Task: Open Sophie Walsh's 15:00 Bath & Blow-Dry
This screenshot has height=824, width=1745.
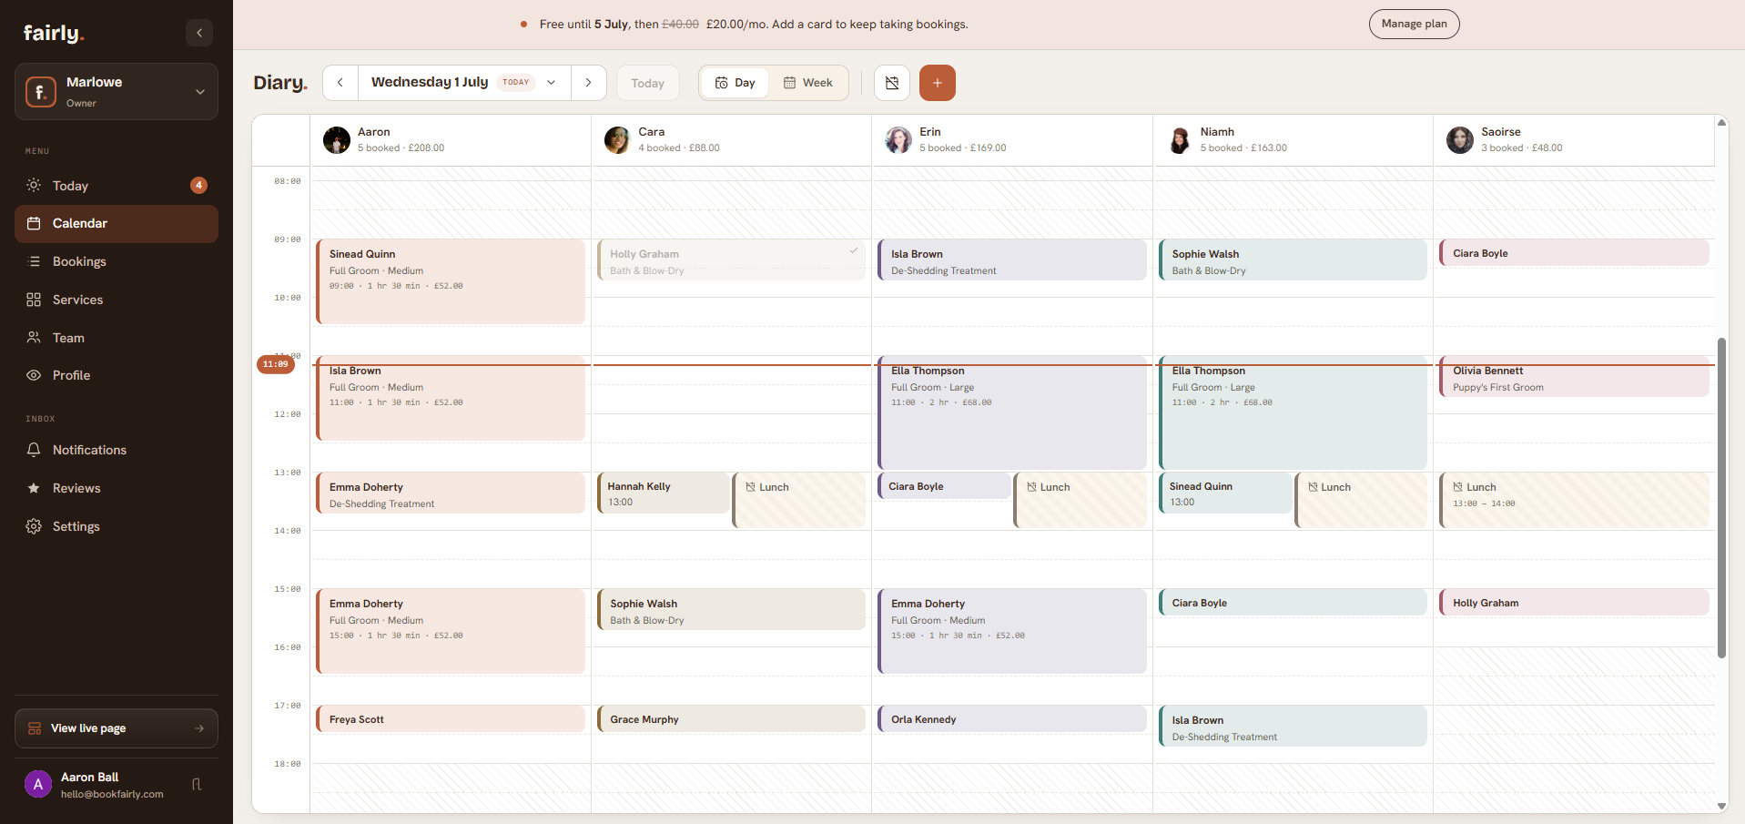Action: tap(731, 609)
